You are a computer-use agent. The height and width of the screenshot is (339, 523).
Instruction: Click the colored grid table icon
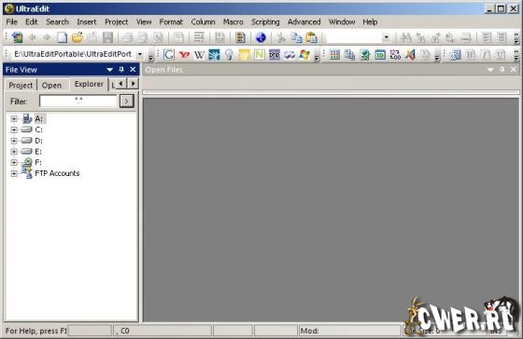point(334,55)
